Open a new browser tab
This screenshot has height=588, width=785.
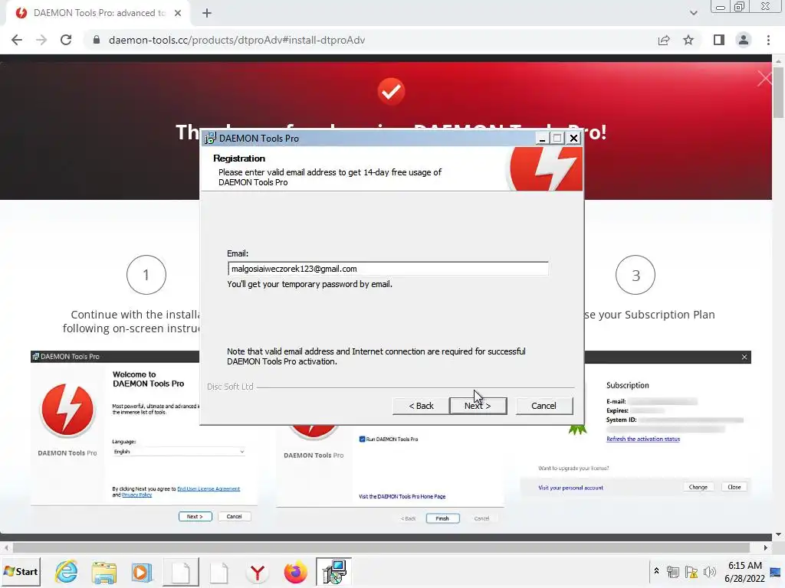point(207,13)
